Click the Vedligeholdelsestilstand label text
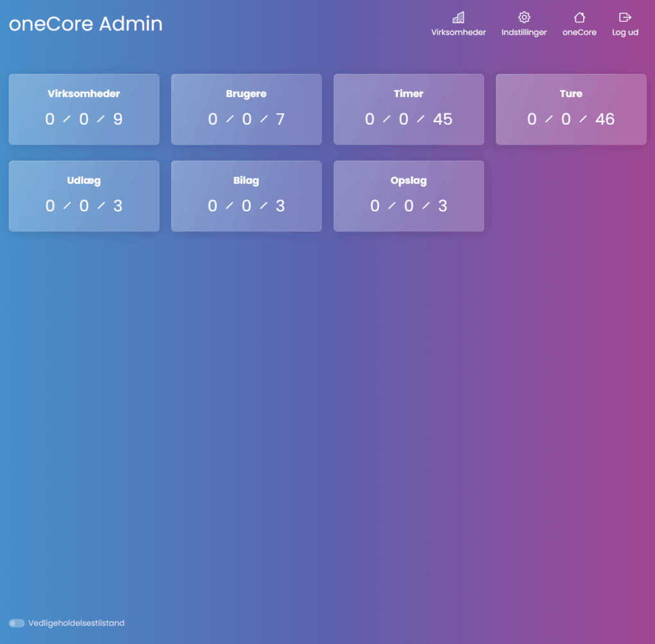 pyautogui.click(x=76, y=623)
